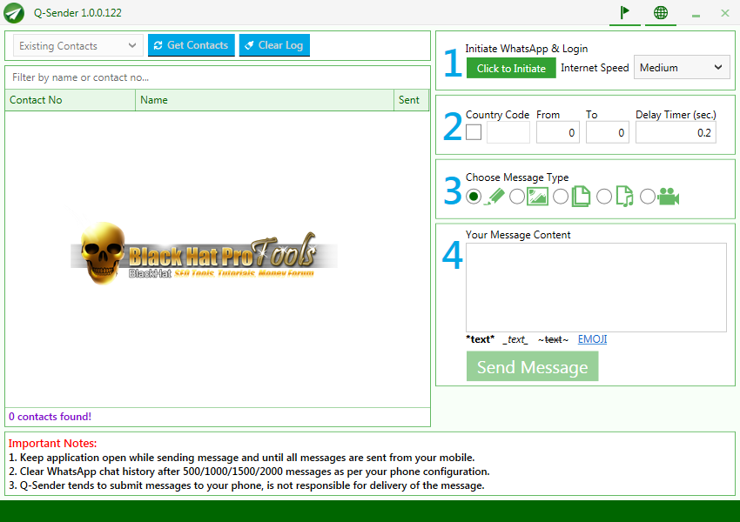Sort by the Name column header
The image size is (740, 522).
coord(265,100)
